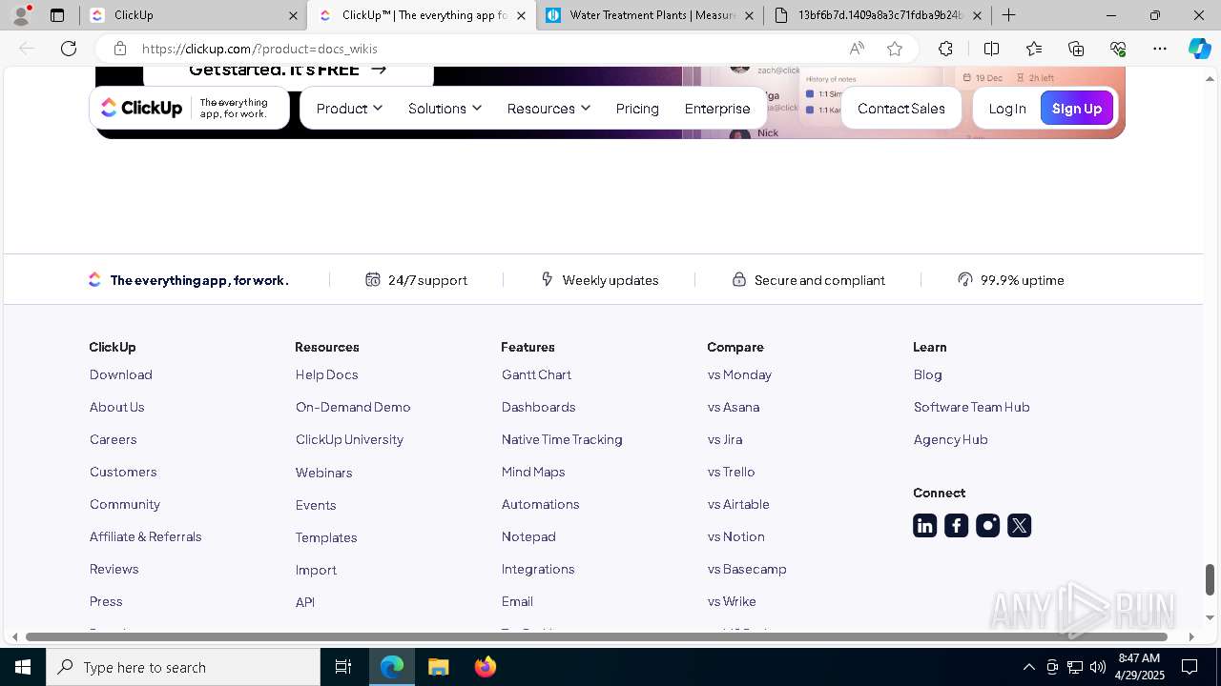The image size is (1221, 686).
Task: Expand the Resources menu
Action: click(548, 109)
